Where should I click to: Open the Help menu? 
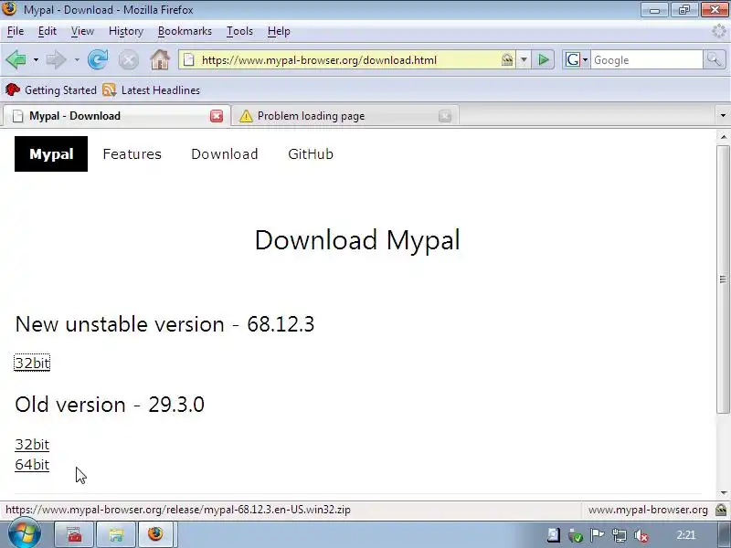click(x=279, y=31)
